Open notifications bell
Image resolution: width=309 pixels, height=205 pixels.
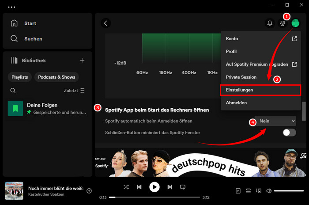[x=270, y=23]
